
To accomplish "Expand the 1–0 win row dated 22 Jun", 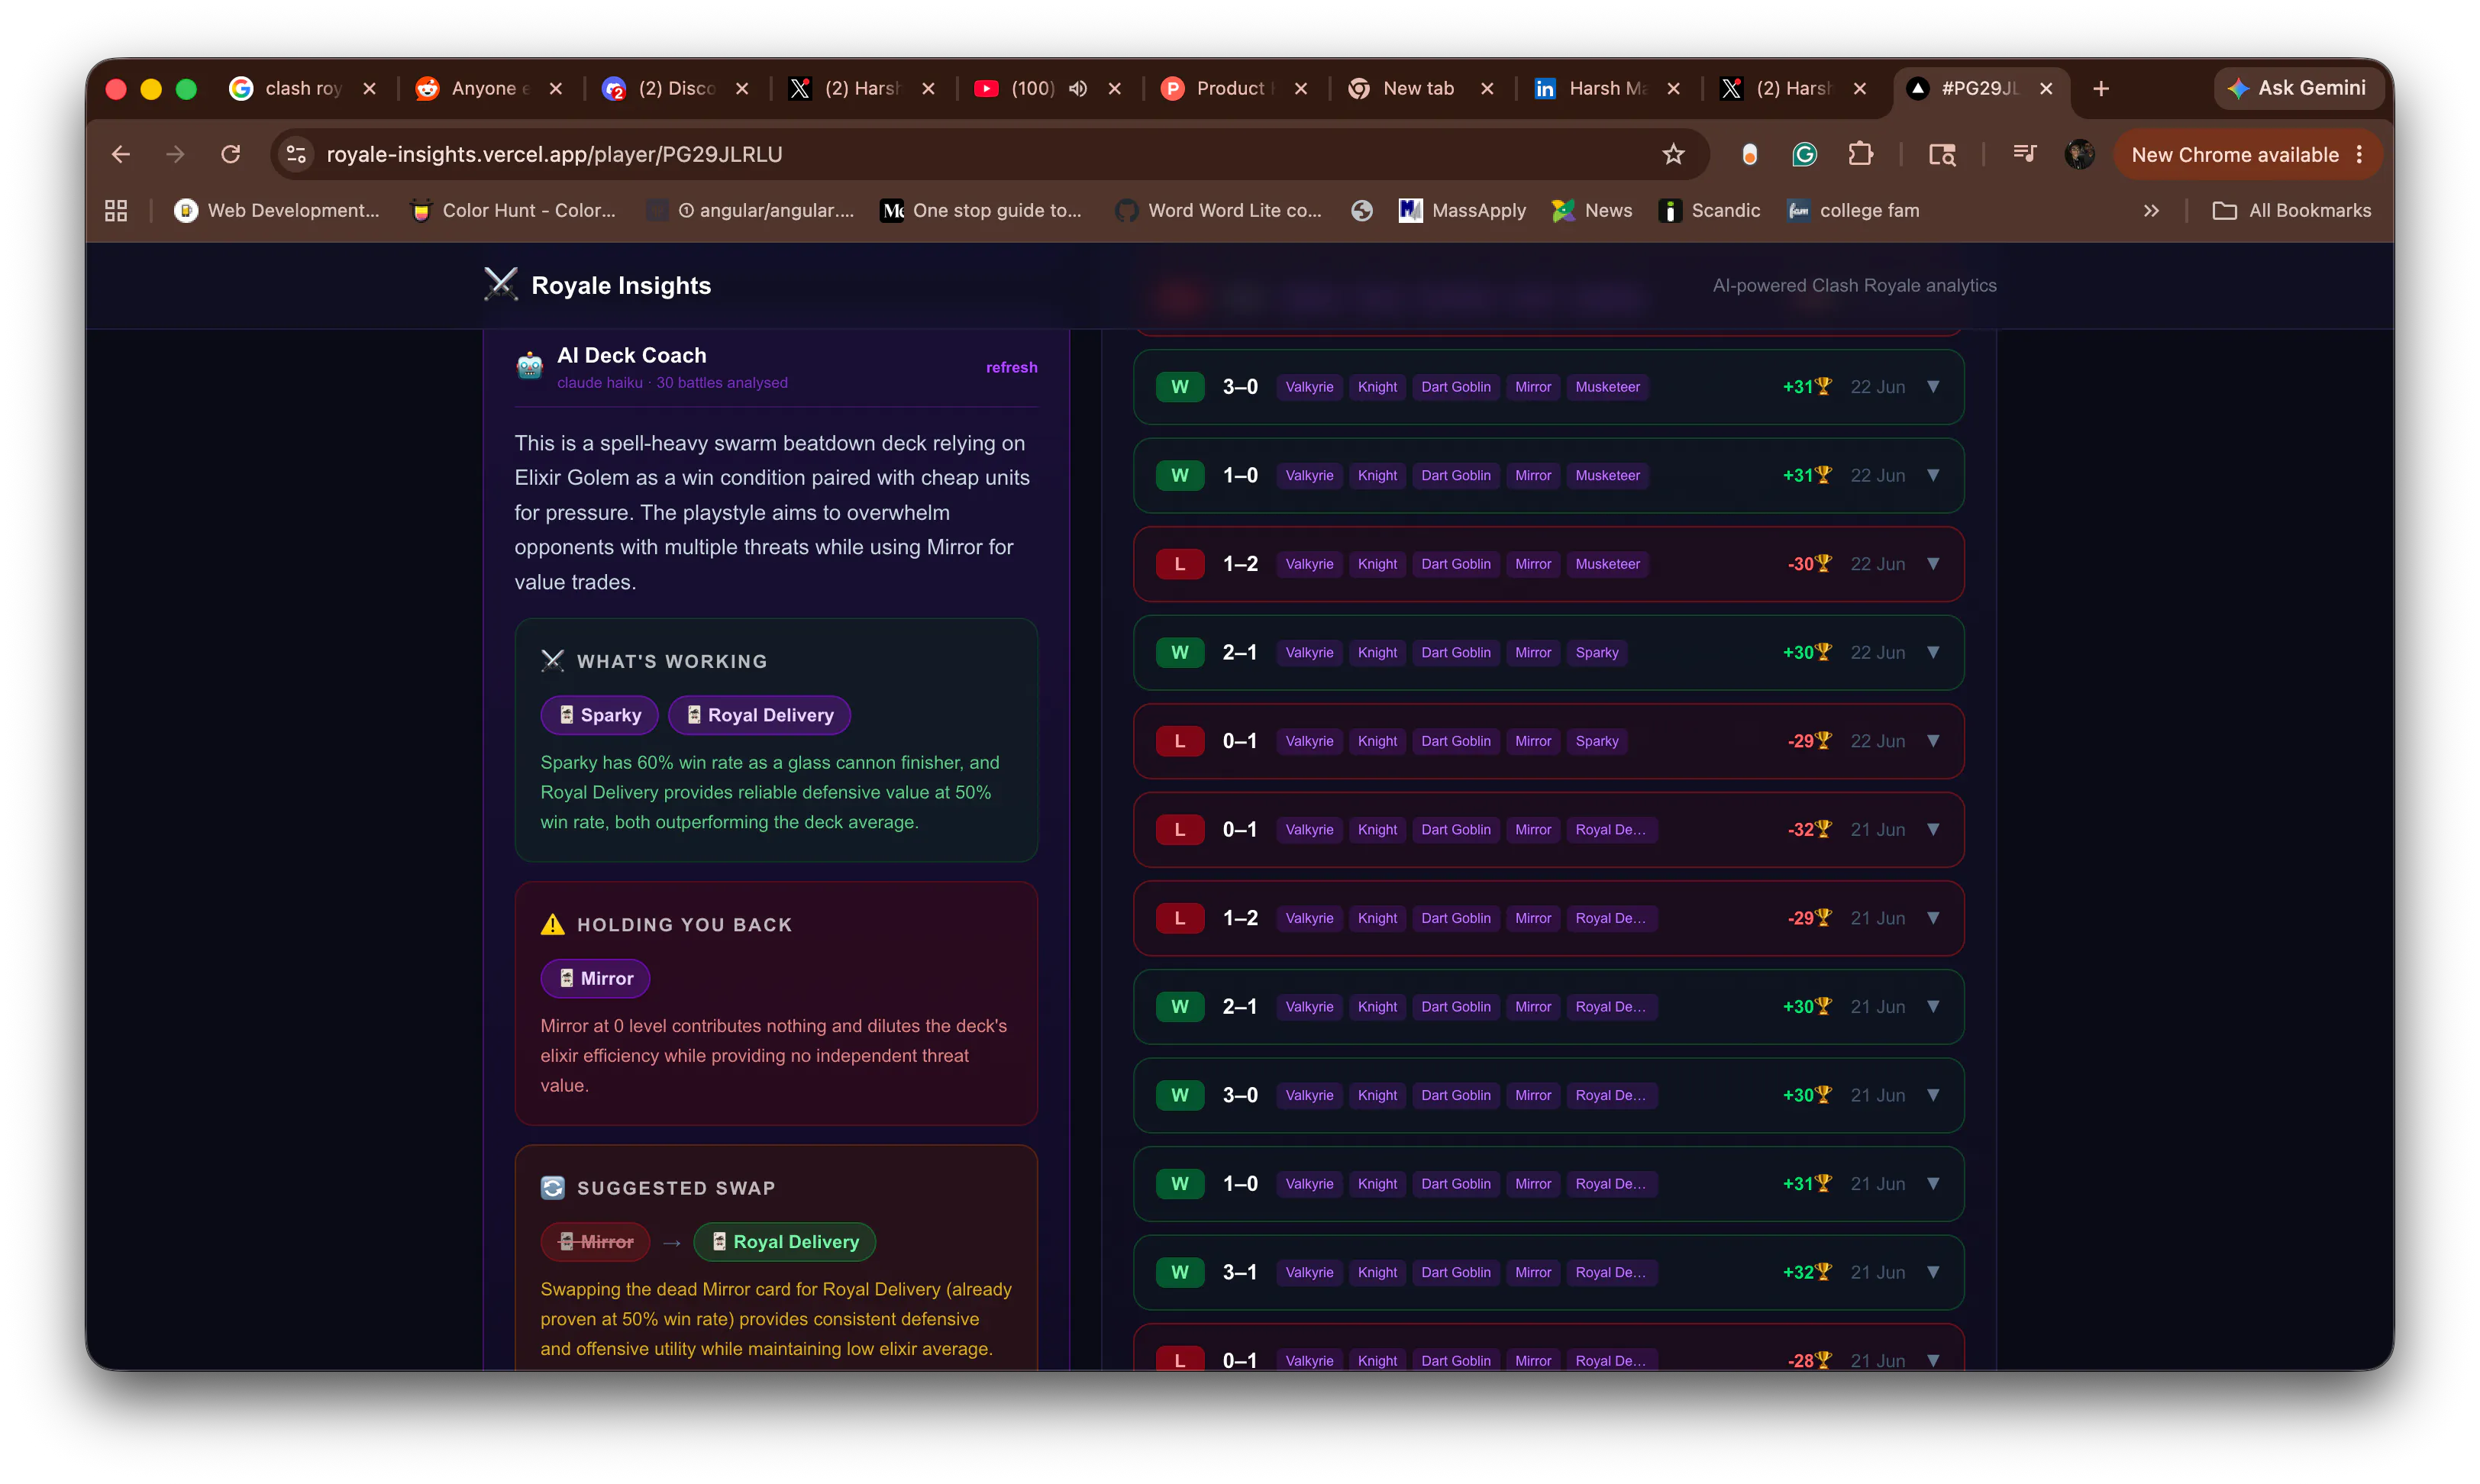I will 1933,475.
